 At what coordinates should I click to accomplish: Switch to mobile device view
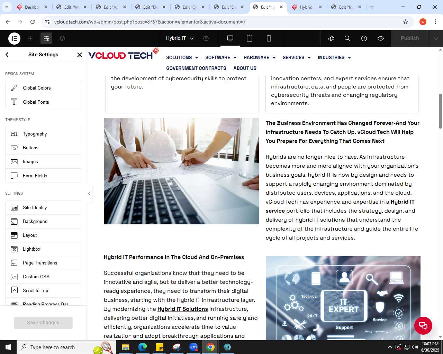pos(269,38)
